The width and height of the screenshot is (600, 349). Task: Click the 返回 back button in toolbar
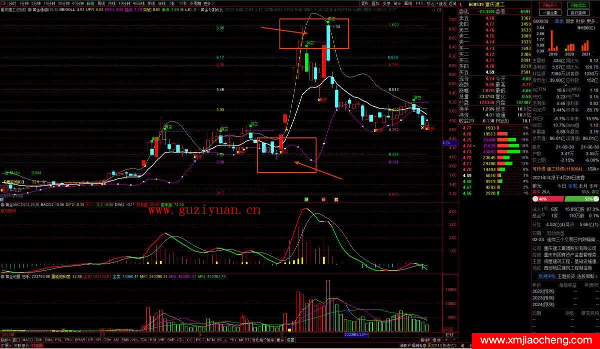point(452,3)
